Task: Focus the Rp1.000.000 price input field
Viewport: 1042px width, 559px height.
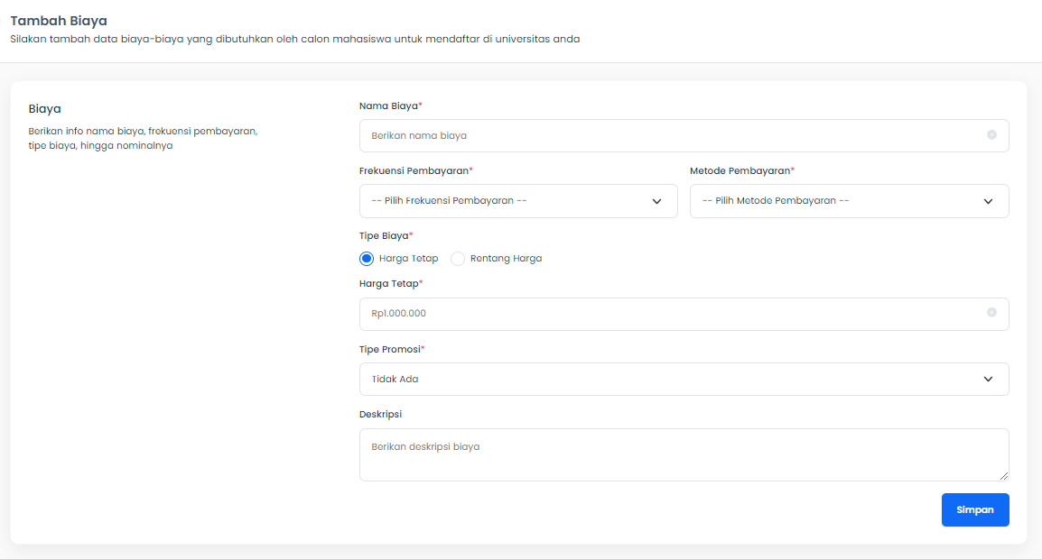Action: [x=684, y=314]
